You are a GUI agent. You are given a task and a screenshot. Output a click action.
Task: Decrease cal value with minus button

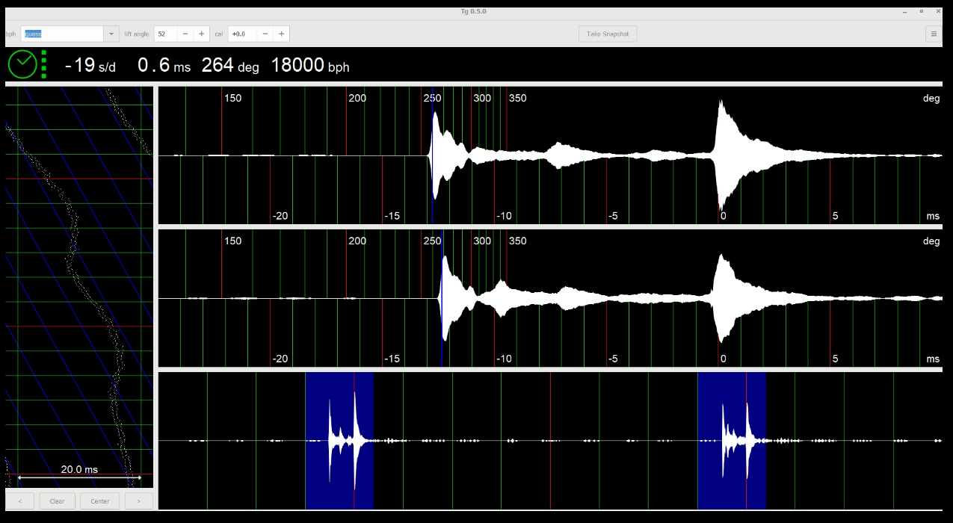pyautogui.click(x=265, y=34)
